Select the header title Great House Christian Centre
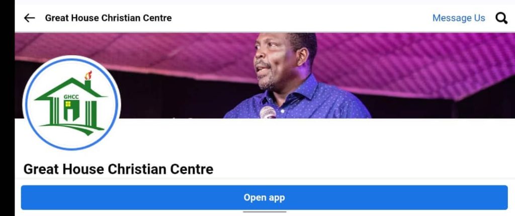The width and height of the screenshot is (515, 216). (x=109, y=18)
